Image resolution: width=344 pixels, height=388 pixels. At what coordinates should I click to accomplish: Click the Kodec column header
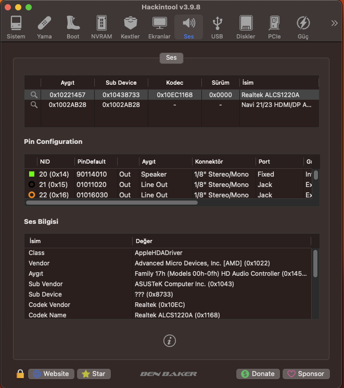(x=175, y=83)
